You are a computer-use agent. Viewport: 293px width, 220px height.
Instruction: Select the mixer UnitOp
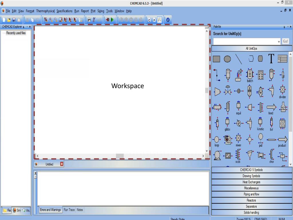point(238,140)
